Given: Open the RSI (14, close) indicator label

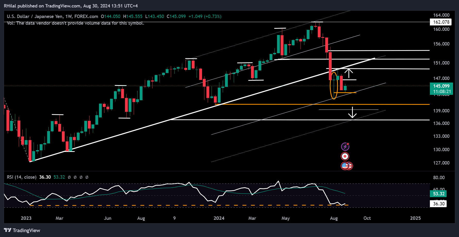Looking at the screenshot, I should coord(22,177).
